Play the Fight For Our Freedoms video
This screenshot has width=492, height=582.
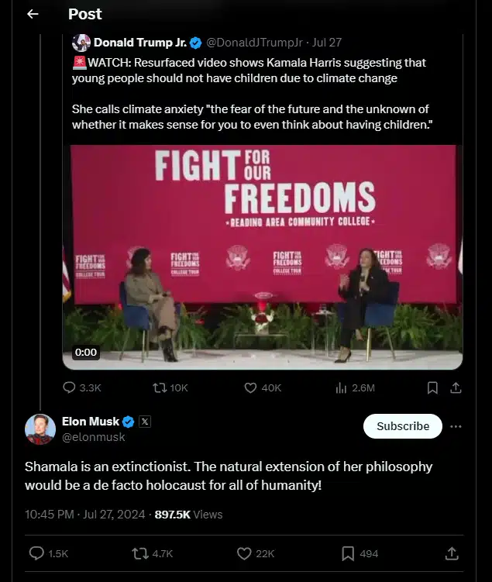[x=263, y=257]
